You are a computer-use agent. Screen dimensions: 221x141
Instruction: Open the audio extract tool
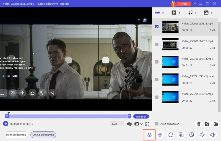pyautogui.click(x=202, y=135)
